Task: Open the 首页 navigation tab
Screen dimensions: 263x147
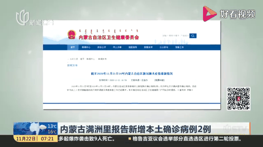Action: [73, 47]
